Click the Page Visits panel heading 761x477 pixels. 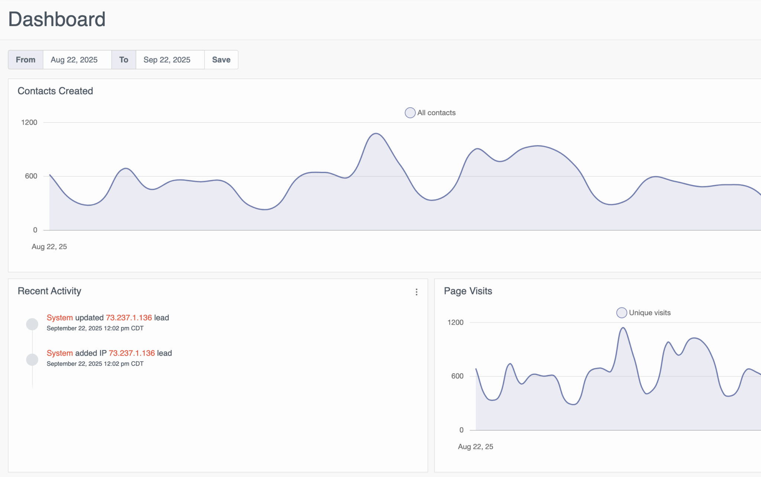tap(468, 291)
